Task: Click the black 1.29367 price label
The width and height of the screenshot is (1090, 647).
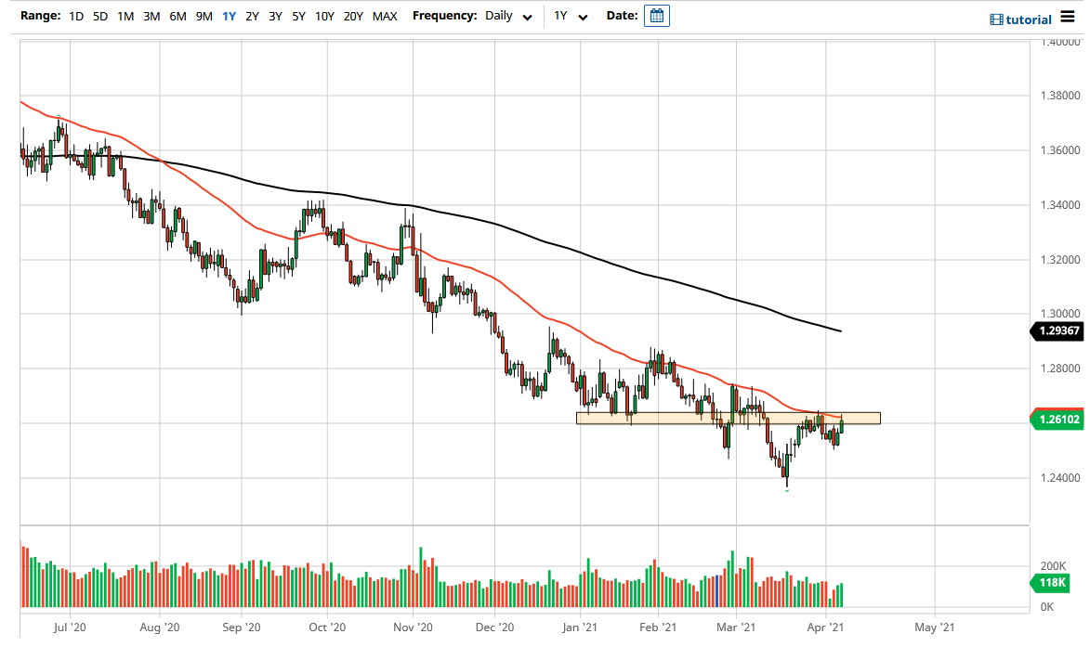Action: (1059, 331)
